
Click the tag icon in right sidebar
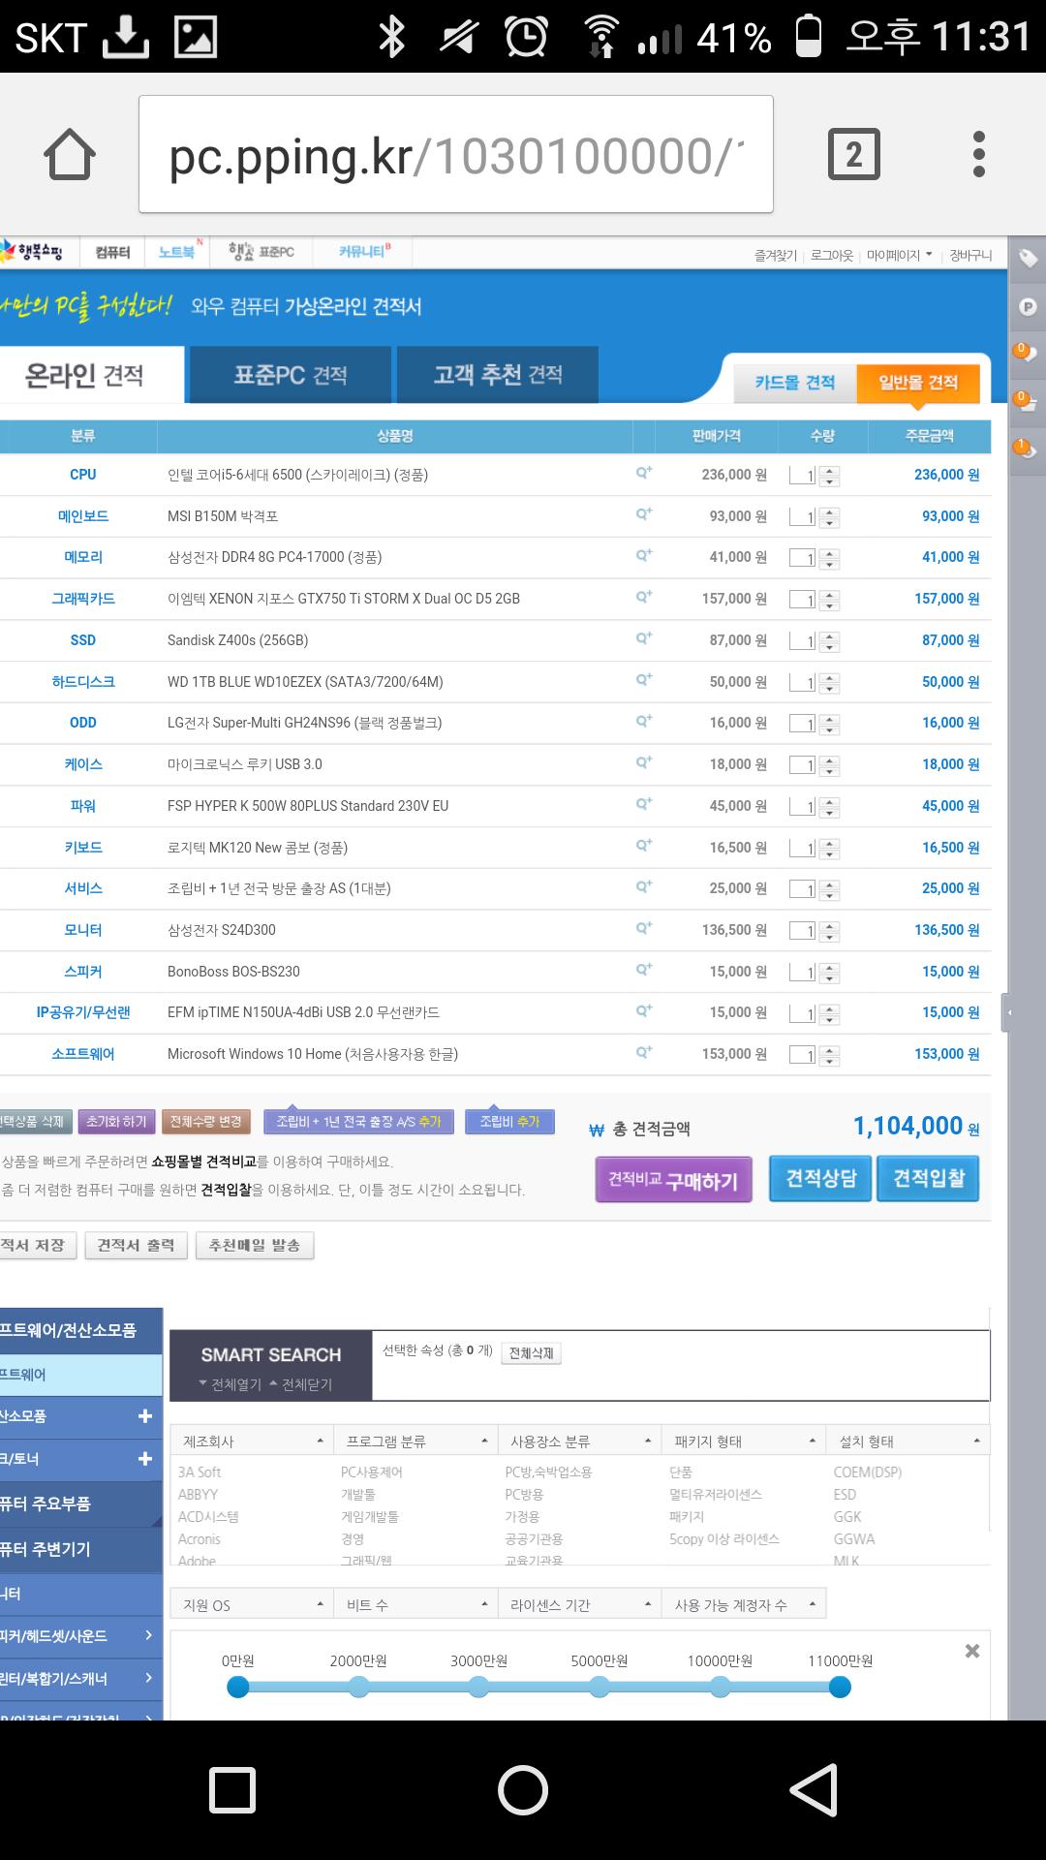pos(1027,259)
